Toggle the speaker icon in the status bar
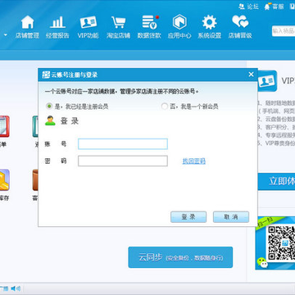The width and height of the screenshot is (295, 295). [x=16, y=288]
